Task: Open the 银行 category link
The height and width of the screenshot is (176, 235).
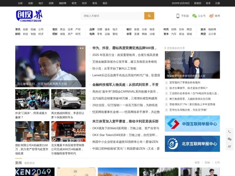Action: coord(129,29)
